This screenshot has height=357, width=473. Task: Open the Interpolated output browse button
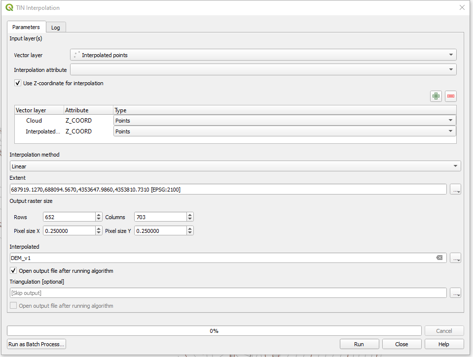pyautogui.click(x=455, y=258)
